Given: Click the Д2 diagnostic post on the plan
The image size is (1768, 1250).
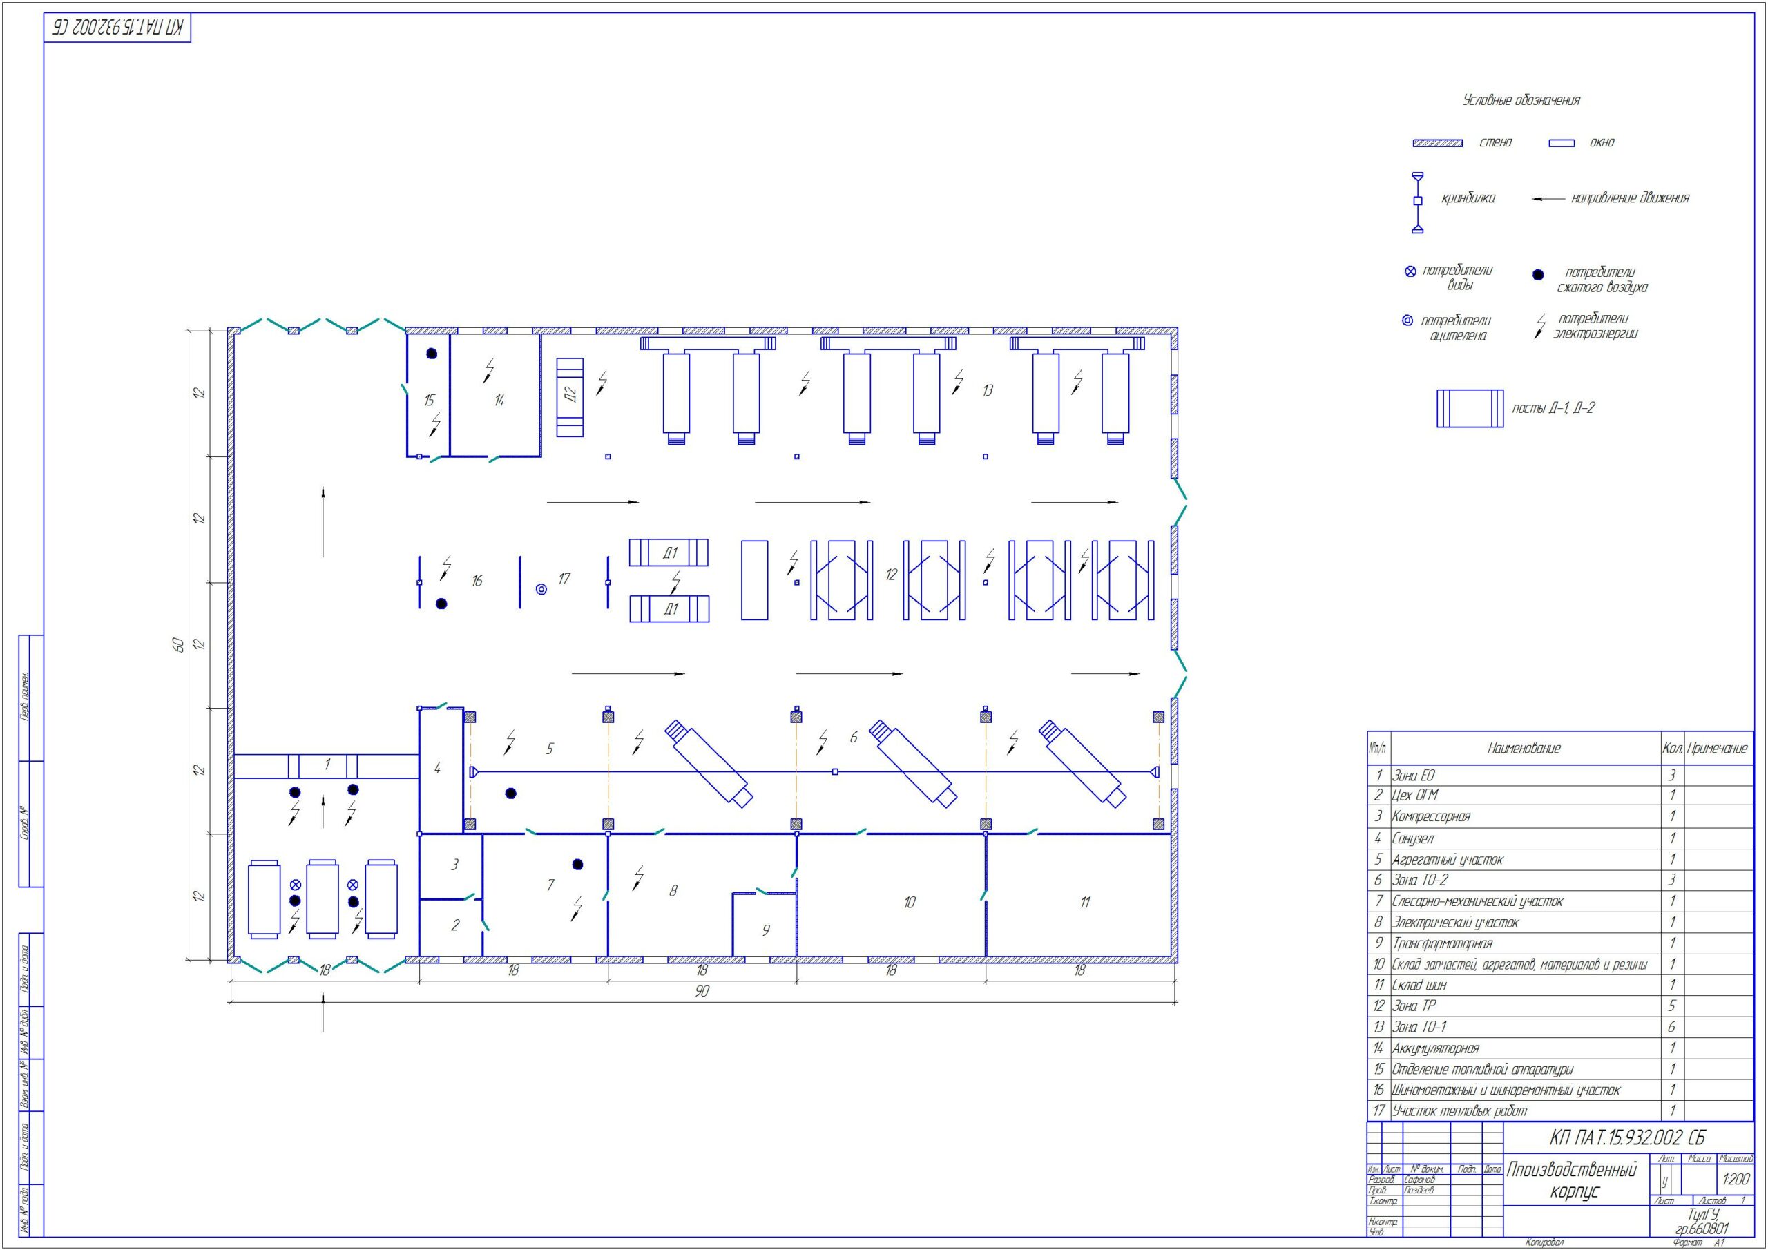Looking at the screenshot, I should pos(570,397).
